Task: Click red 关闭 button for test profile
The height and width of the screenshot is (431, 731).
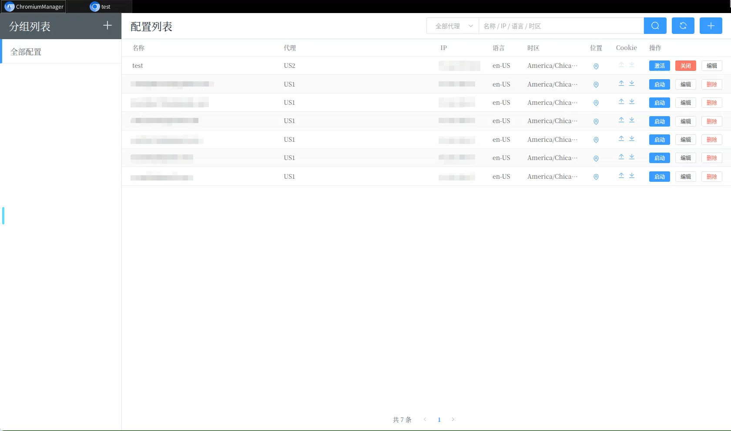Action: pyautogui.click(x=686, y=66)
